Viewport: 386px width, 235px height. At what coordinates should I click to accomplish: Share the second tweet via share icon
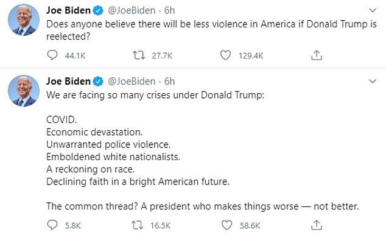(317, 225)
